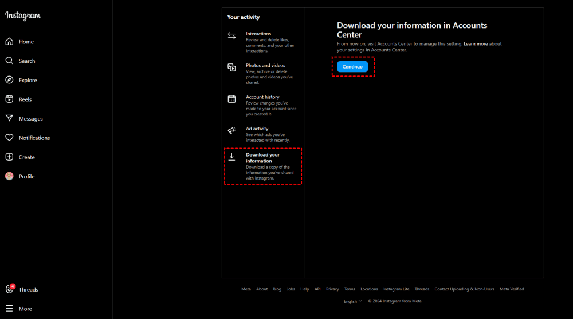Click the Jobs footer link

coord(291,289)
